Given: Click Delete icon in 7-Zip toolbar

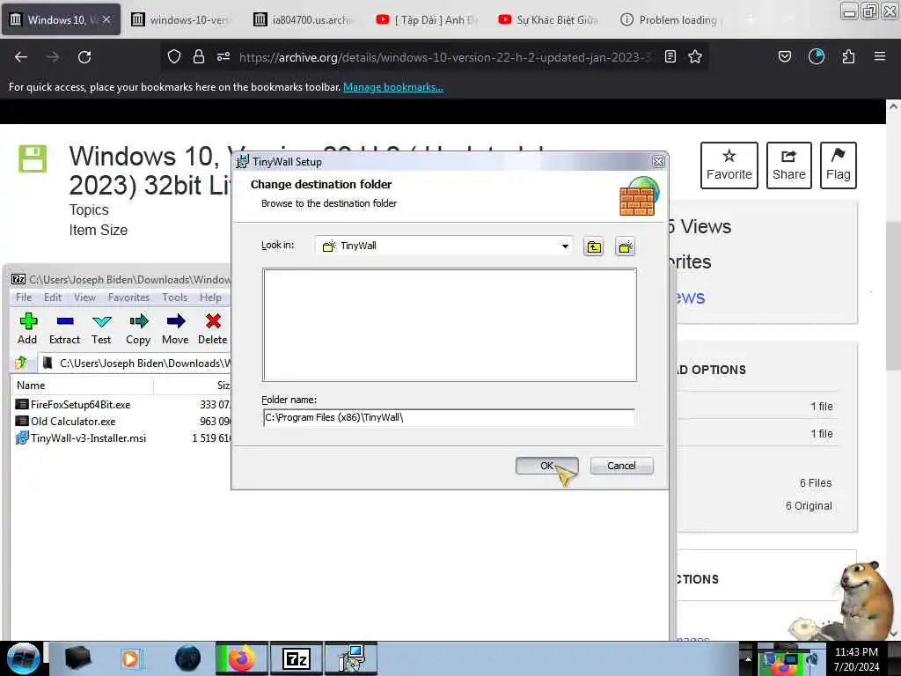Looking at the screenshot, I should pyautogui.click(x=213, y=329).
